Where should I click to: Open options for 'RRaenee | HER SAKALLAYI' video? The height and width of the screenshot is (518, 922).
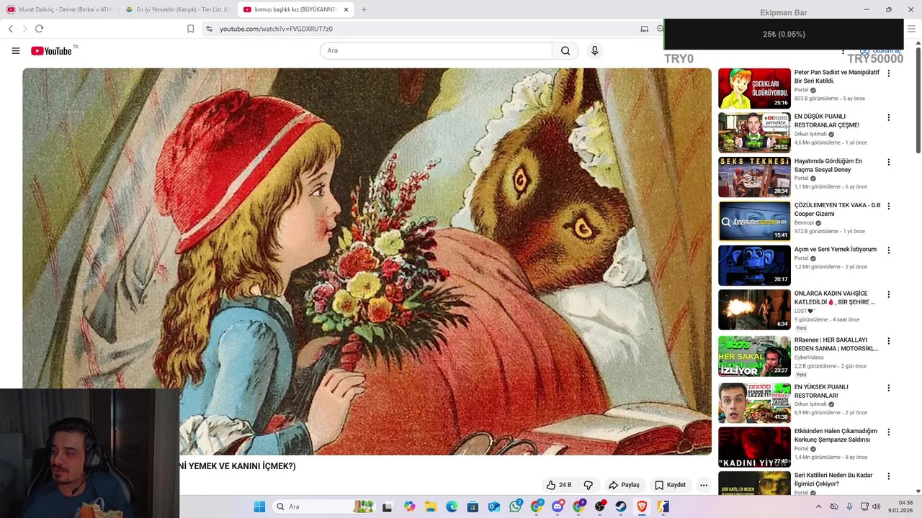point(888,340)
